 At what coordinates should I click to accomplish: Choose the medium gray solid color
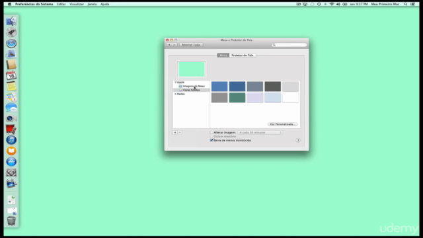click(x=219, y=98)
